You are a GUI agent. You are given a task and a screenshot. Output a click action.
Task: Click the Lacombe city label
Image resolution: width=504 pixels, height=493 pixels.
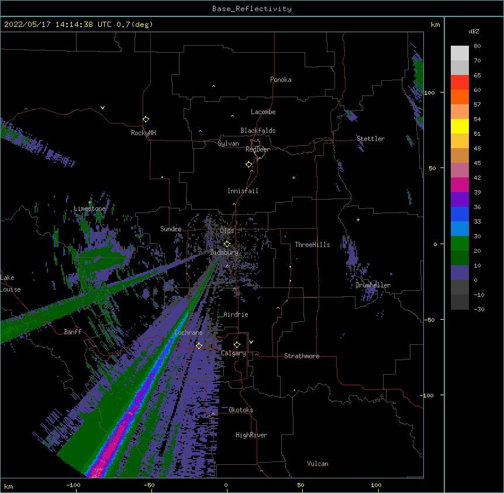[263, 112]
